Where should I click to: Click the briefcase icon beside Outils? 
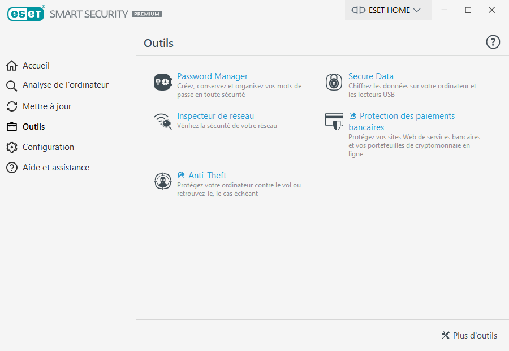coord(12,127)
